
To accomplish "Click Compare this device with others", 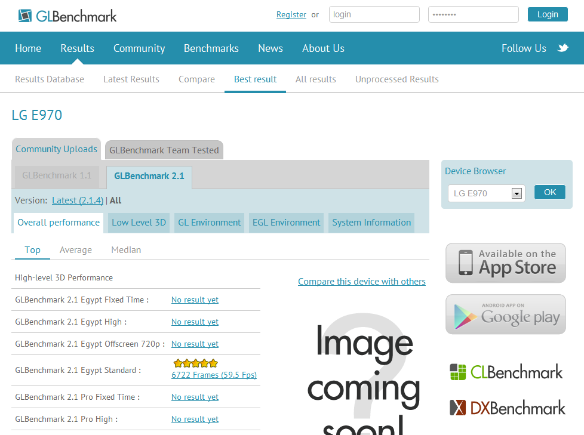I will point(362,282).
